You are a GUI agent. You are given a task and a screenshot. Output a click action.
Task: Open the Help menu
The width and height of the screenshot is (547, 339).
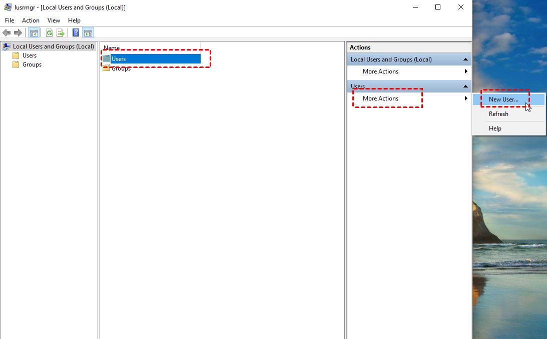coord(74,20)
